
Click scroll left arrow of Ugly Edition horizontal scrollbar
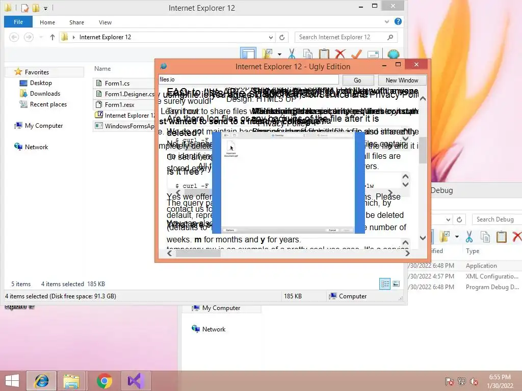[169, 254]
